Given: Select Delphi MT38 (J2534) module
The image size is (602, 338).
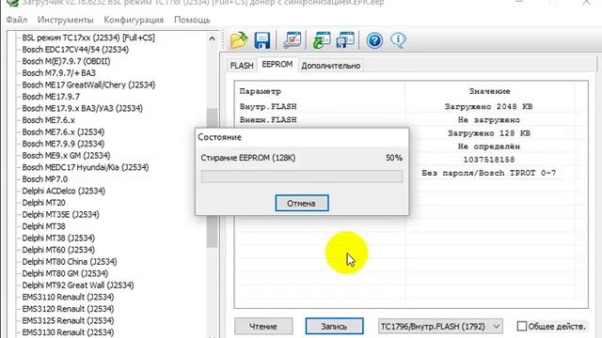Looking at the screenshot, I should click(x=58, y=238).
